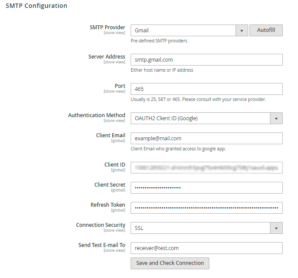Screen dimensions: 298x278
Task: Select the Client Email text box
Action: 206,139
